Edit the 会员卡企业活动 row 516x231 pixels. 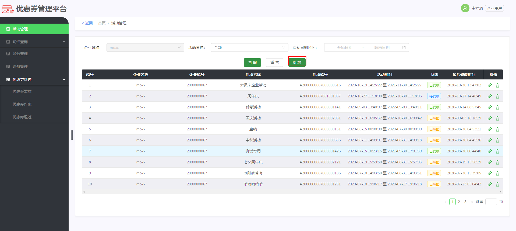[x=490, y=85]
